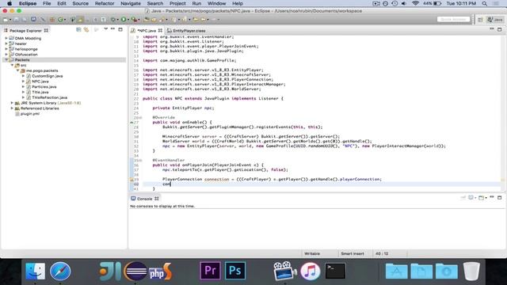Click the Open Perspective icon

pos(480,20)
